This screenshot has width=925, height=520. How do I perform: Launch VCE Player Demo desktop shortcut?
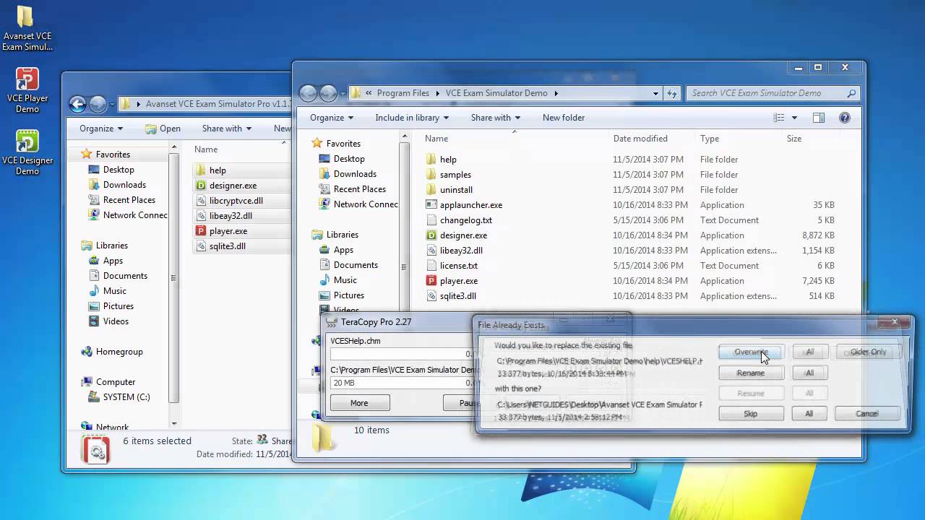27,91
